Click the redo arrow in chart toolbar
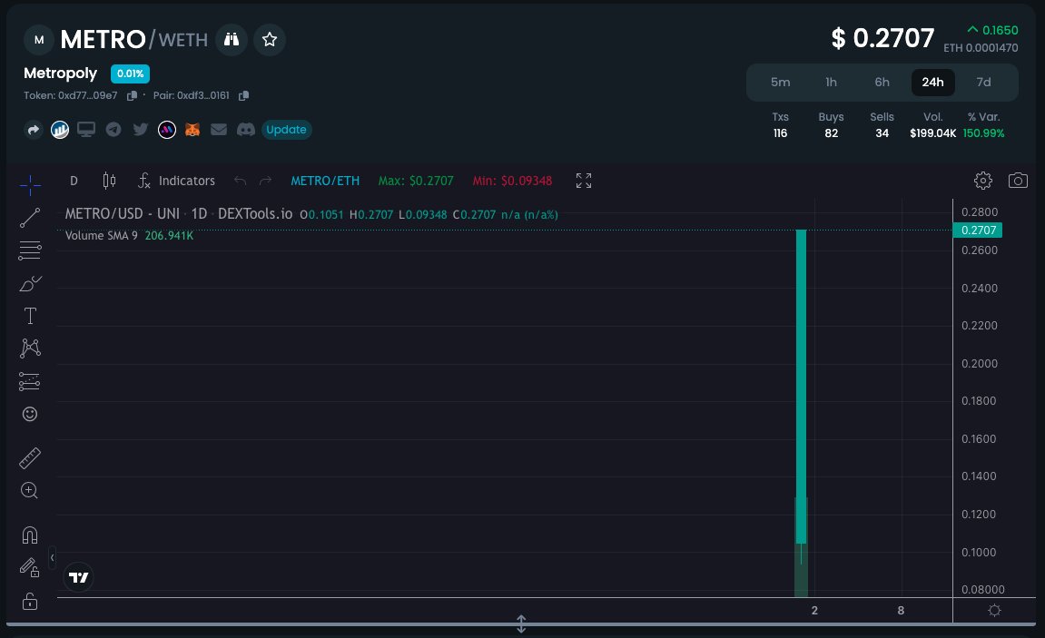 pos(265,181)
